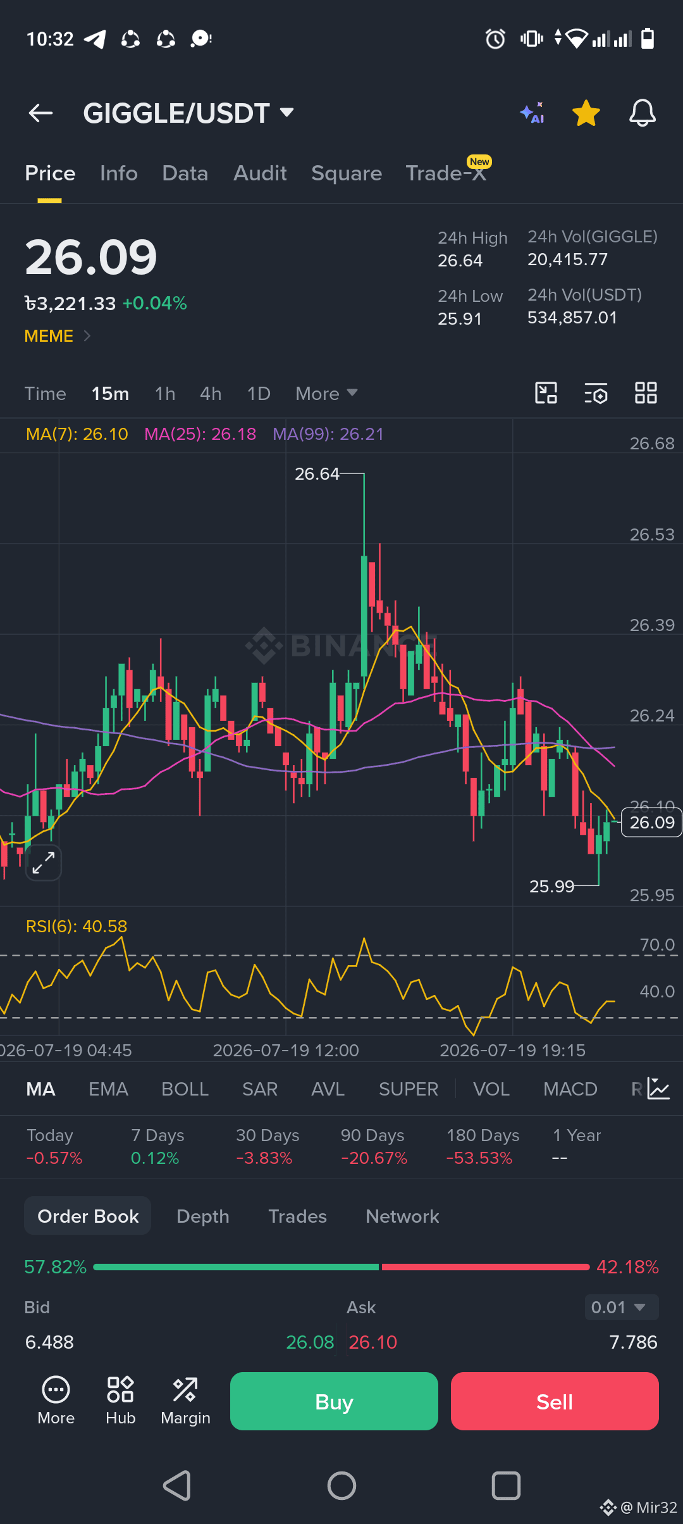This screenshot has width=683, height=1524.
Task: Toggle the AVL indicator
Action: (x=328, y=1089)
